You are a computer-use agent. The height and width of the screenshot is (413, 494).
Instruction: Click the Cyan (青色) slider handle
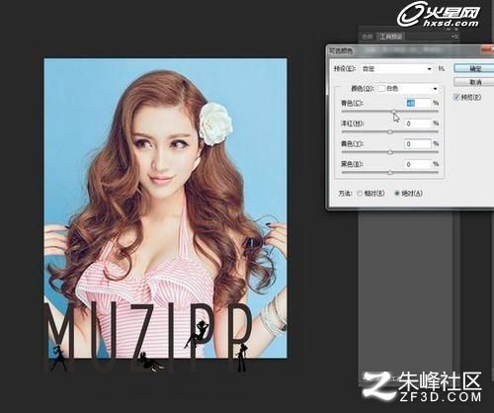(394, 112)
